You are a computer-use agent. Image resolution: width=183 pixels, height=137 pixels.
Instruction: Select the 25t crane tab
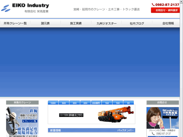coord(85,103)
